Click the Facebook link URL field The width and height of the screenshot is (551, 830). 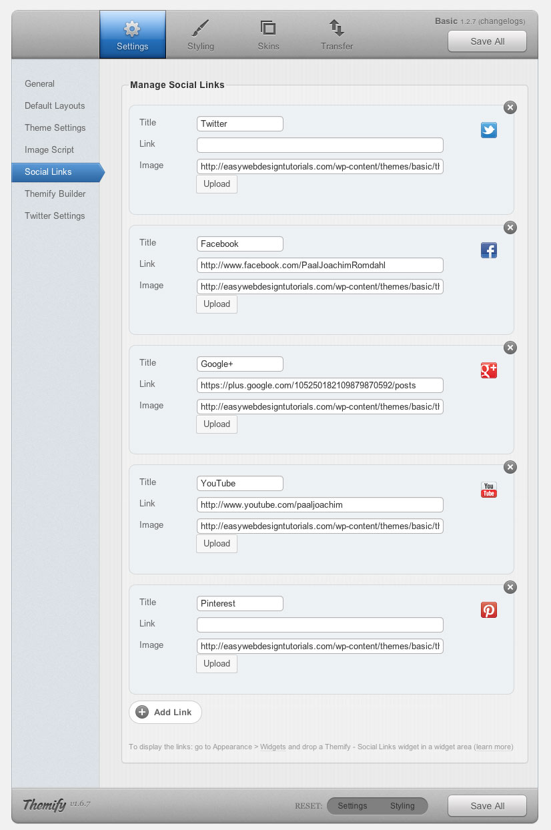pos(320,265)
